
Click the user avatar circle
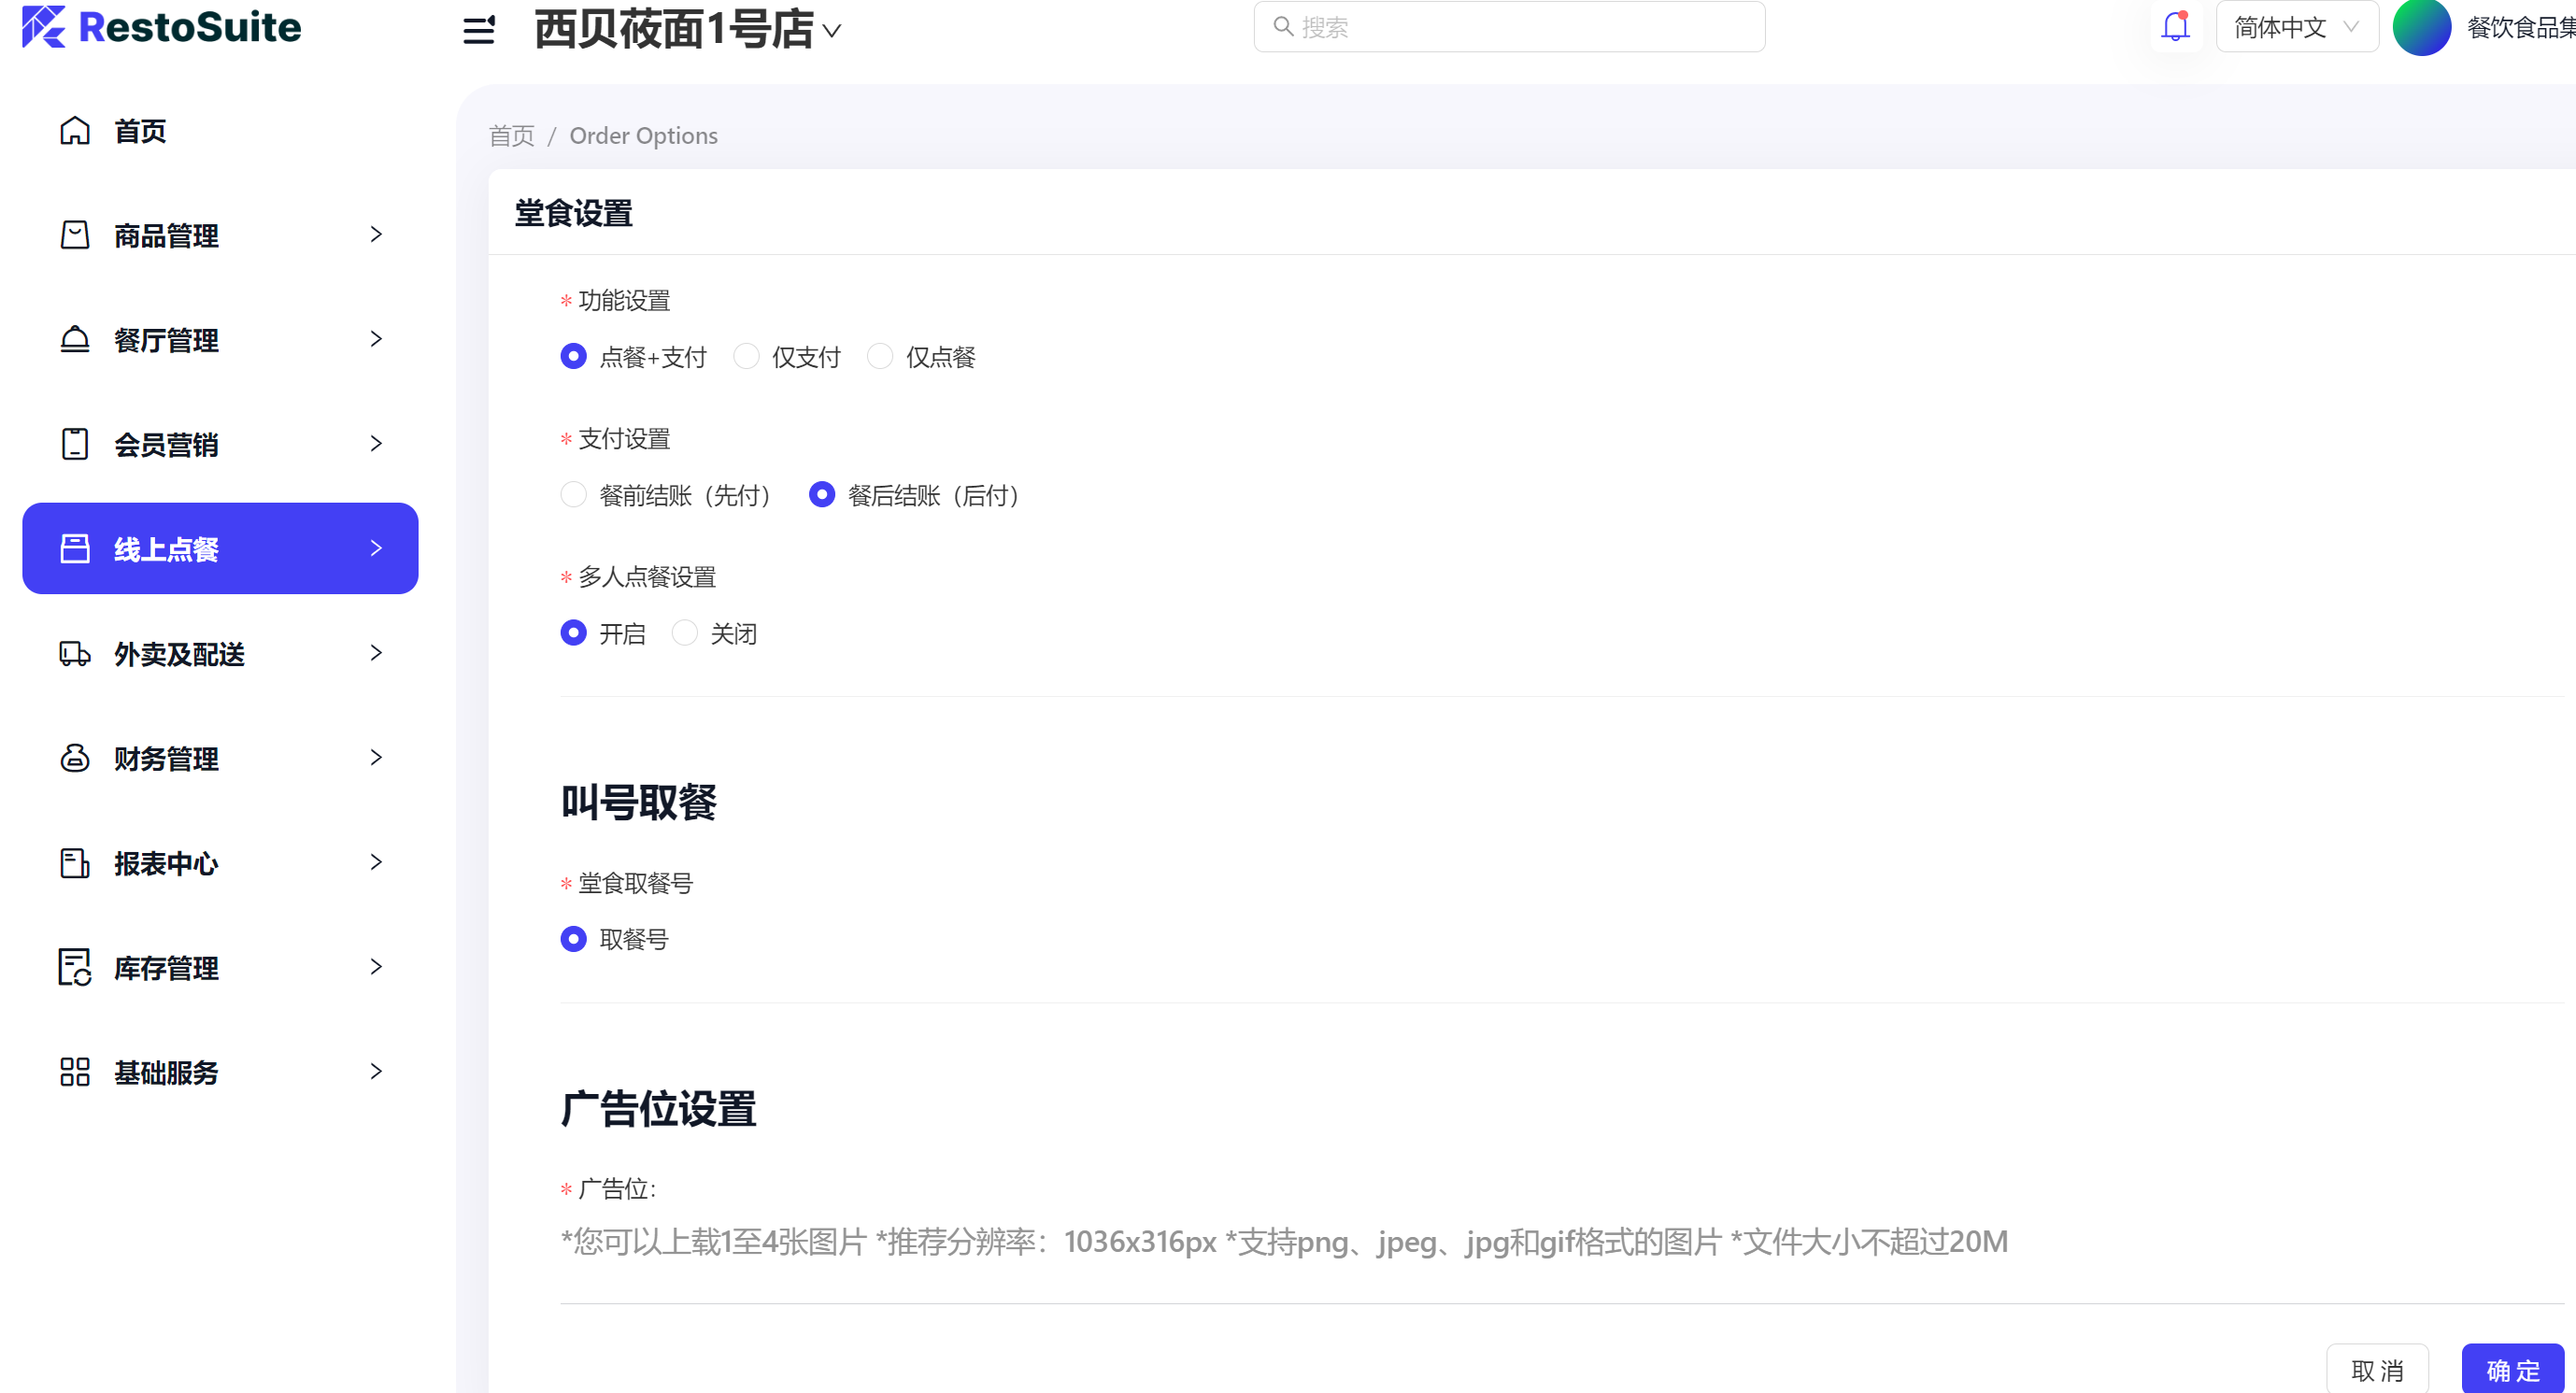click(2420, 27)
